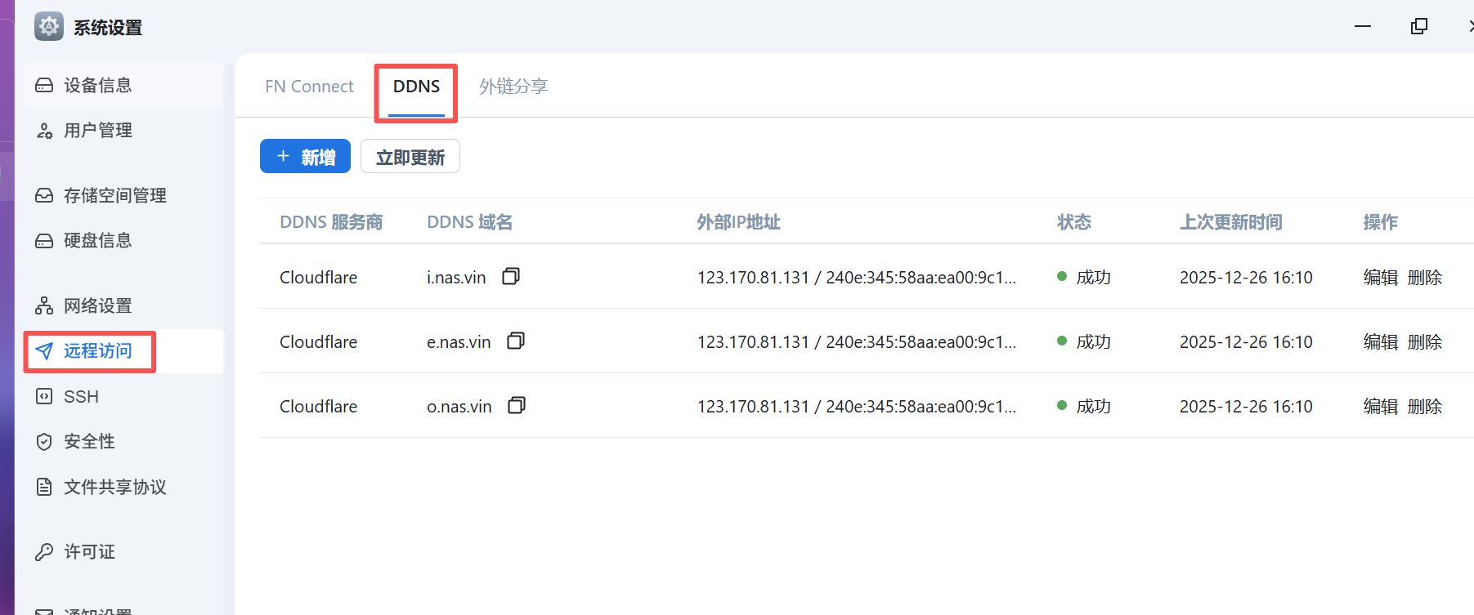Click the DDNS 域名 column header

click(x=469, y=222)
